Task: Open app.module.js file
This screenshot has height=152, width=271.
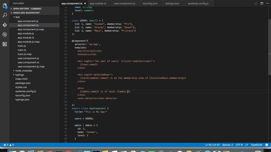Action: 25,33
